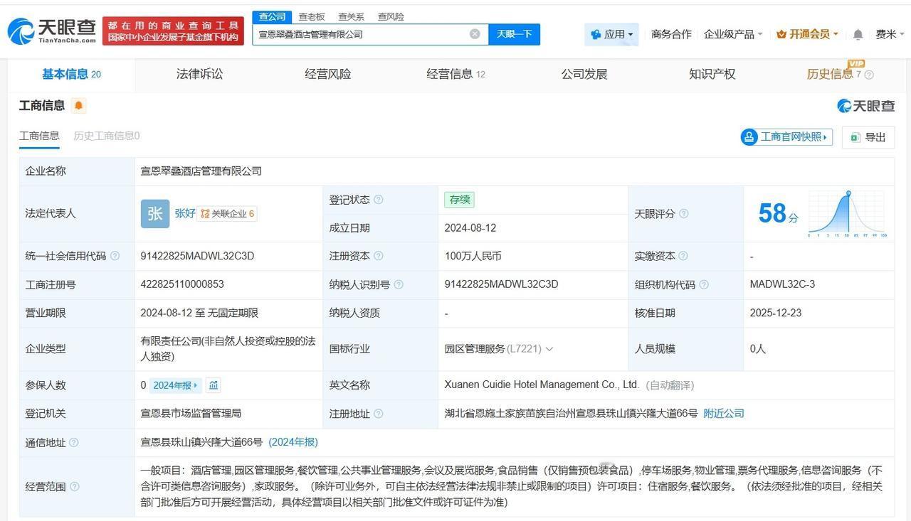Click help icon next to 通信地址

[74, 442]
